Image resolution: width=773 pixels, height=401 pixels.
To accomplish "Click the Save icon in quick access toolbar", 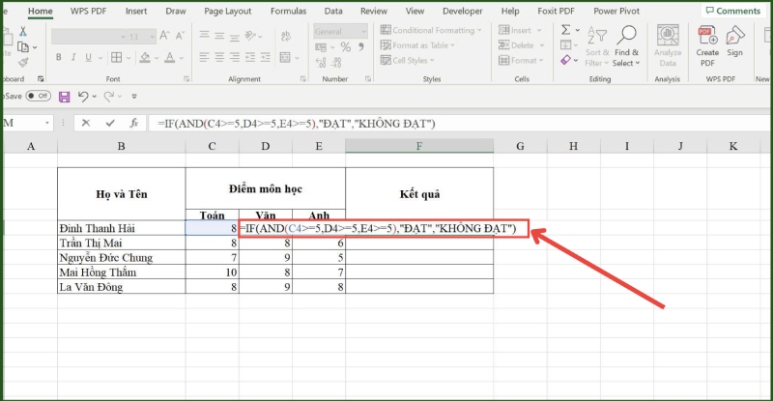I will [x=65, y=97].
